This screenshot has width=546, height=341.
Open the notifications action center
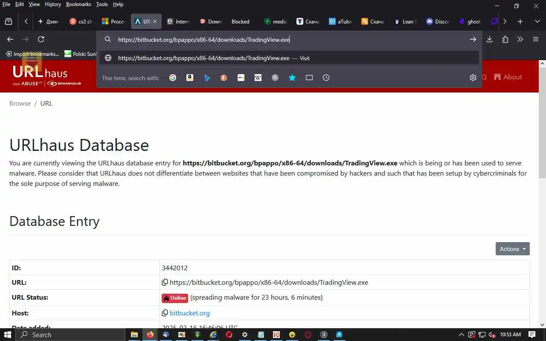(532, 335)
